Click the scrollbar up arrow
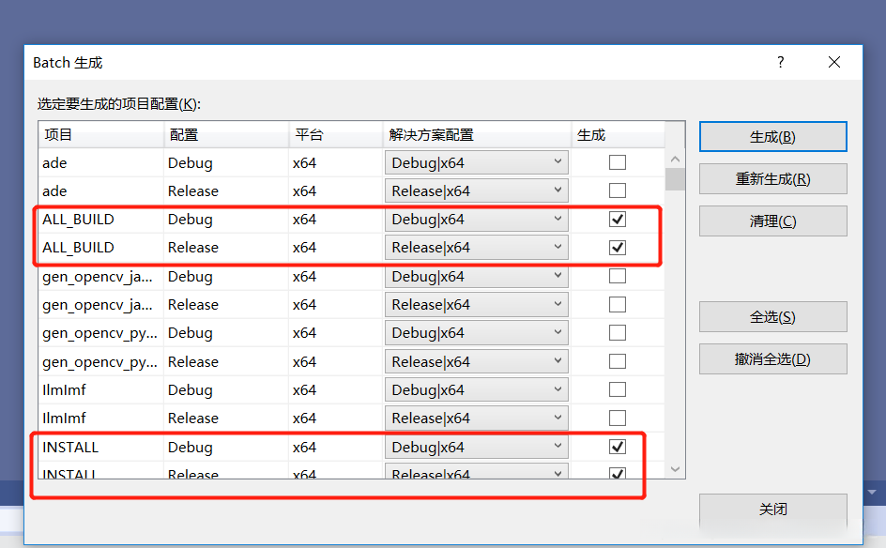Image resolution: width=886 pixels, height=548 pixels. [676, 158]
